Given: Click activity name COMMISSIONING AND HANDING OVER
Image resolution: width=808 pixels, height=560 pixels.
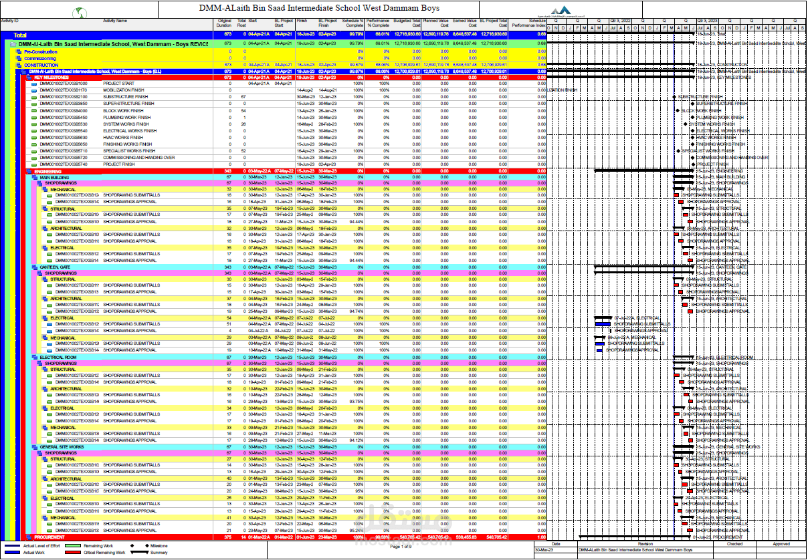Looking at the screenshot, I should tap(139, 158).
